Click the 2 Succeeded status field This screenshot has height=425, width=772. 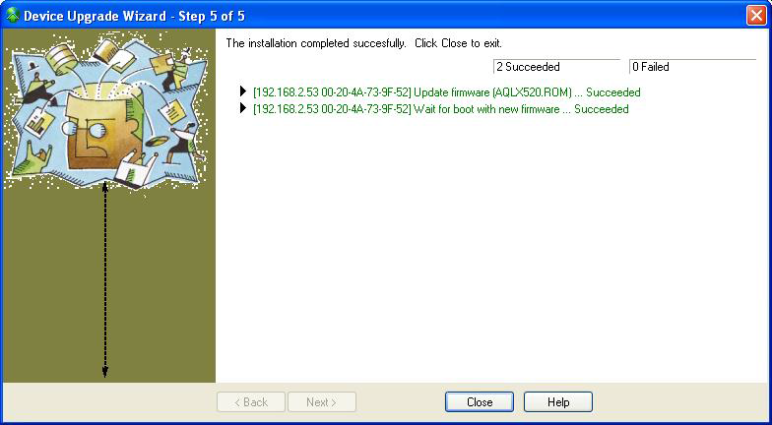[x=557, y=67]
